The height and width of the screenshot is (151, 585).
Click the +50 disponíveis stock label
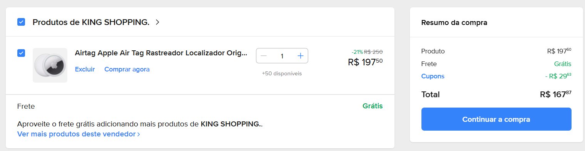coord(282,73)
